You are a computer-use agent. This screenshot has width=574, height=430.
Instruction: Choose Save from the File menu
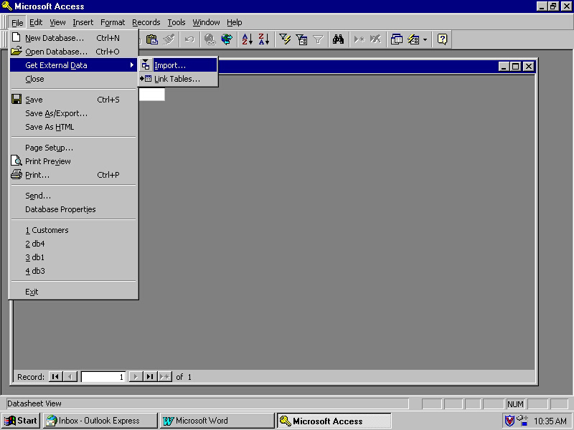coord(73,100)
